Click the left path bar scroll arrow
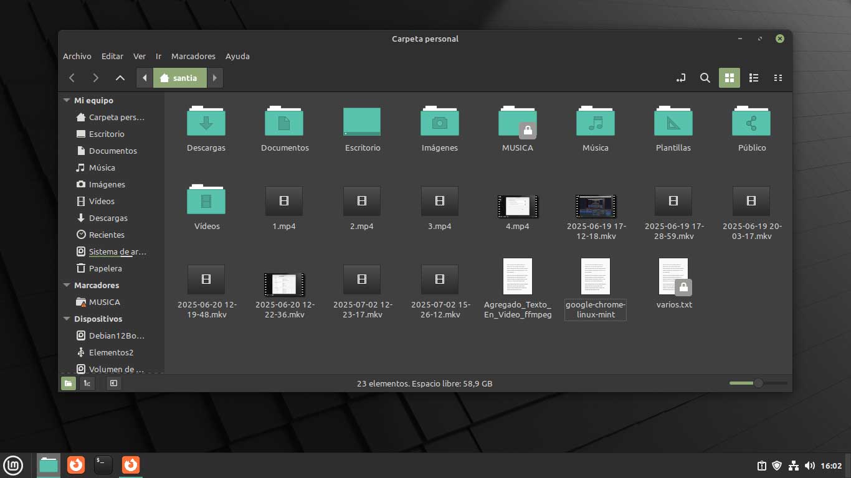This screenshot has width=851, height=478. tap(145, 78)
